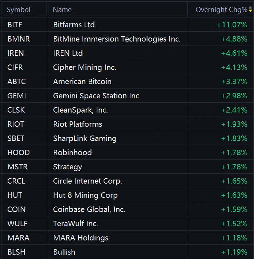The width and height of the screenshot is (254, 259).
Task: Click the sort arrow icon beside Overnight Chg%
Action: point(250,10)
